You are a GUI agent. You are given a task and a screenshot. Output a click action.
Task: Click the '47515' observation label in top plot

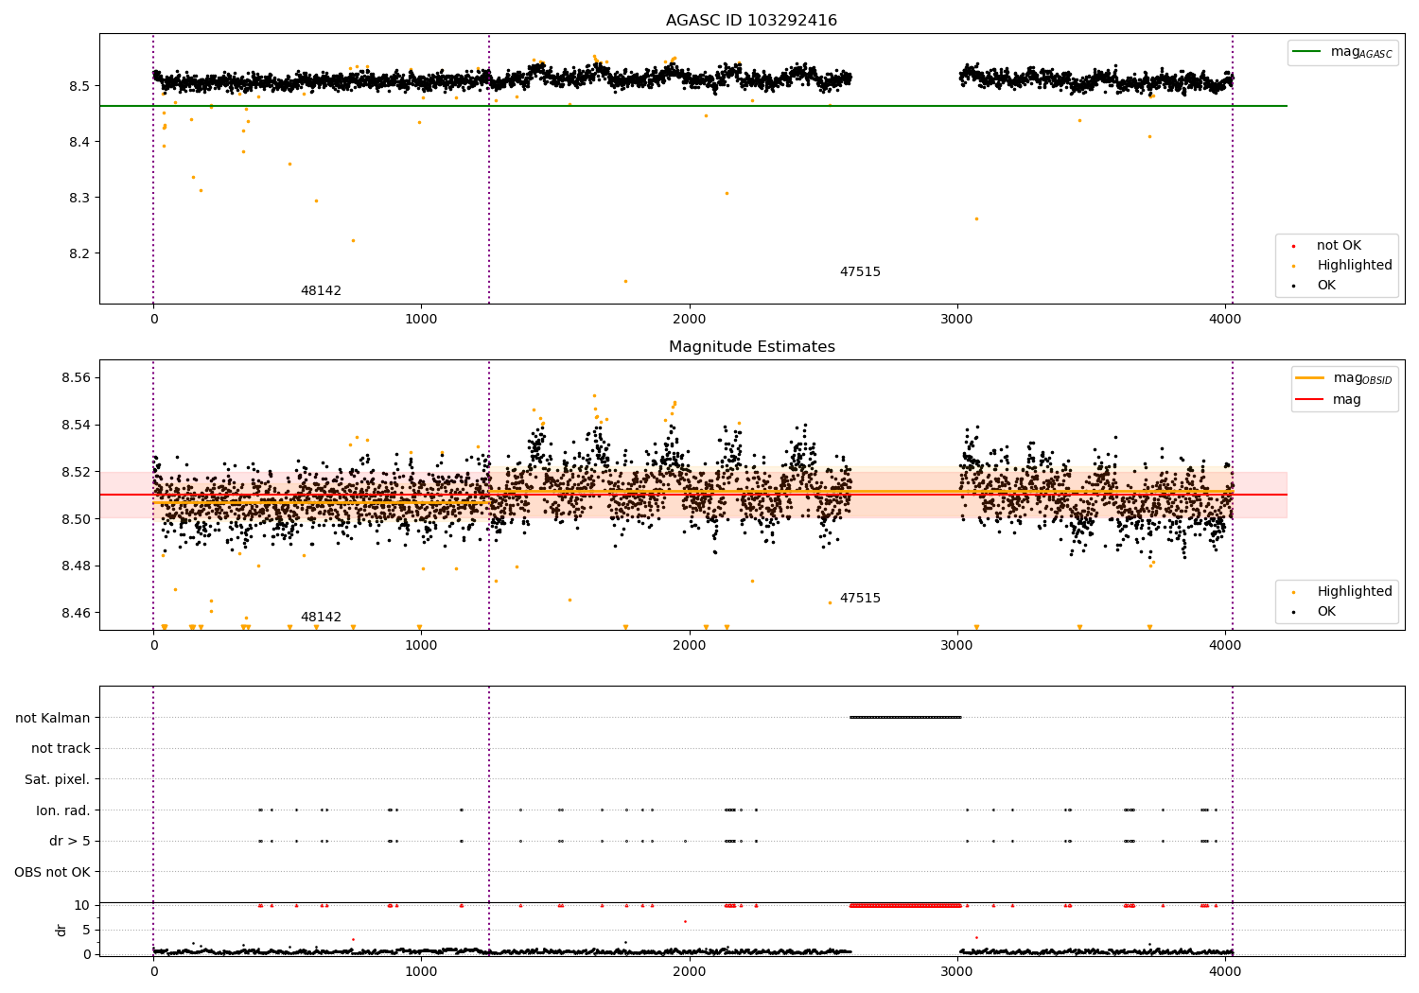coord(860,272)
